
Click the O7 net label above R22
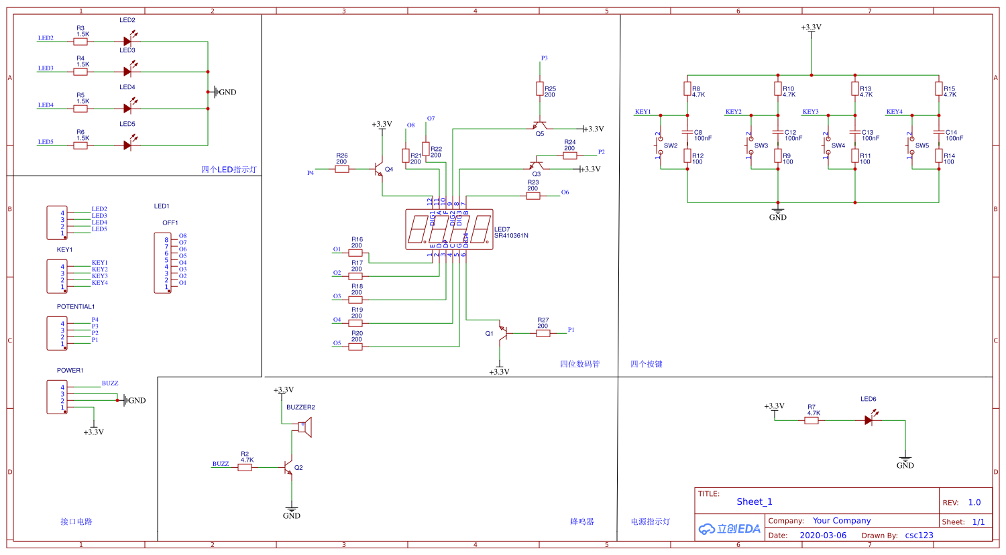coord(431,119)
